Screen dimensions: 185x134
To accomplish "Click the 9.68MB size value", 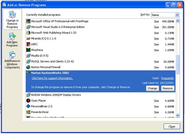I will [169, 67].
